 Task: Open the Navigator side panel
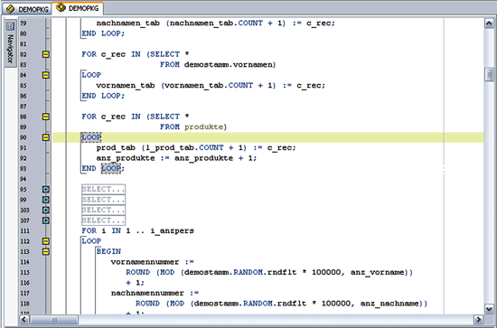point(10,43)
